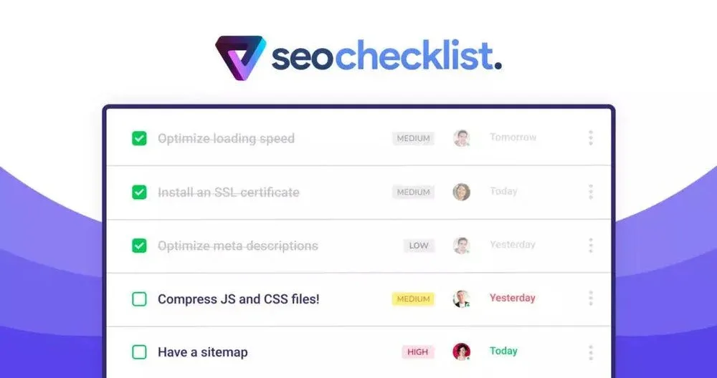Click the red Yesterday due date
Viewport: 717px width, 378px height.
click(512, 298)
